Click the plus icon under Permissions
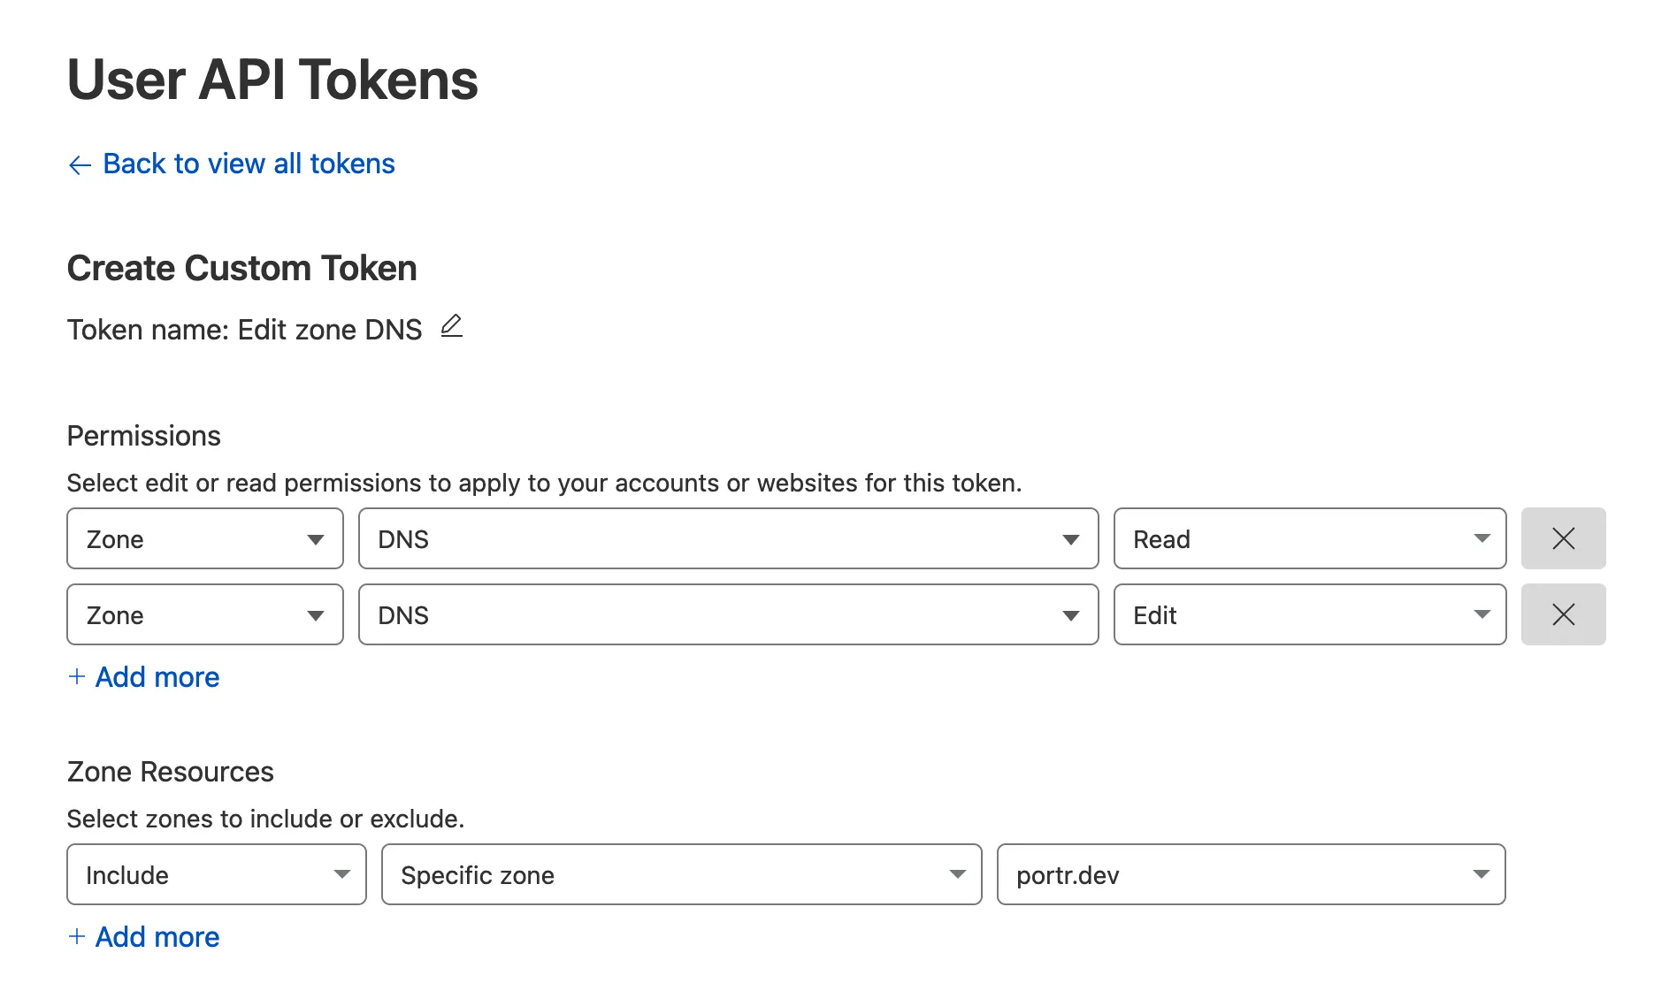This screenshot has height=1006, width=1677. 77,677
